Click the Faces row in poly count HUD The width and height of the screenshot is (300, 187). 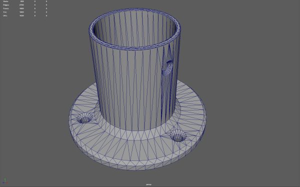click(25, 8)
